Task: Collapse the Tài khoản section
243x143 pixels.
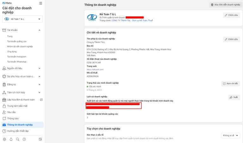Action: point(40,30)
